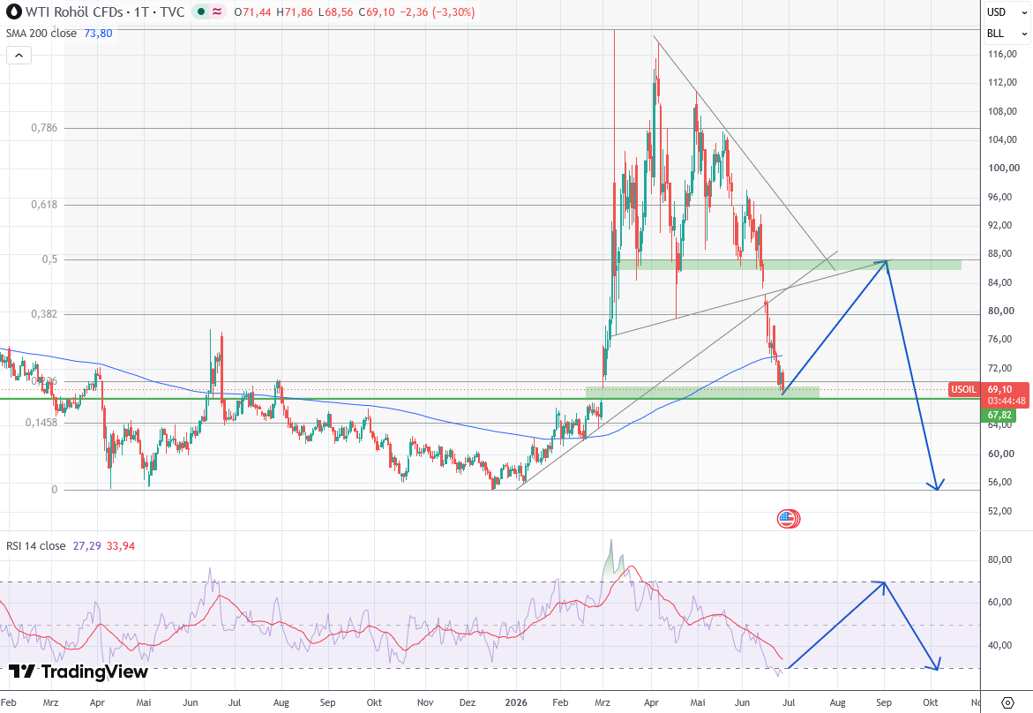This screenshot has width=1033, height=713.
Task: Open chart settings hexagon gear icon
Action: coord(1007,702)
